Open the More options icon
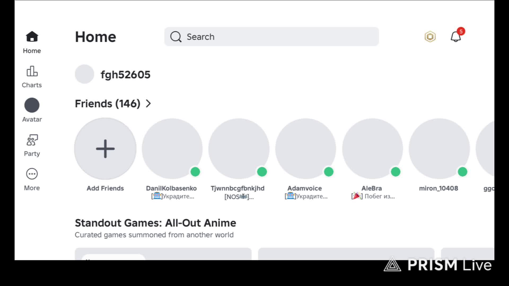The width and height of the screenshot is (509, 286). coord(32,174)
